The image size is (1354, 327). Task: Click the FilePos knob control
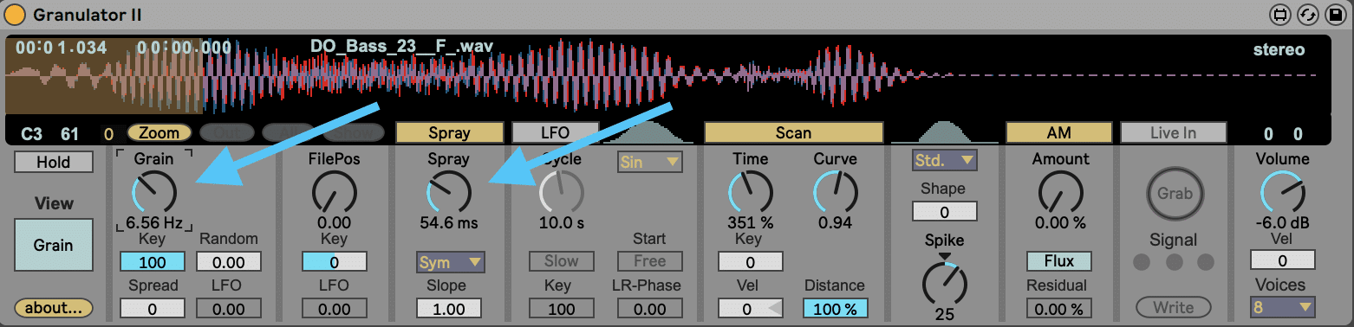click(x=335, y=192)
